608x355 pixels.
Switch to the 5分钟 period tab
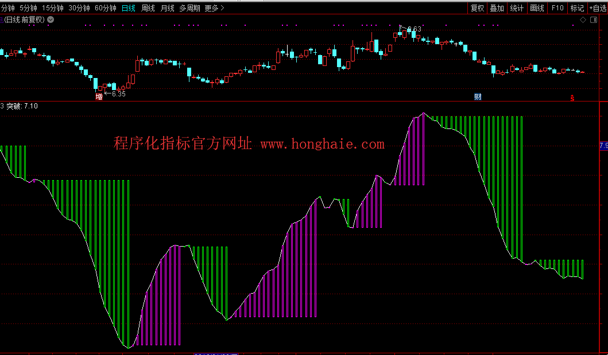(x=29, y=8)
